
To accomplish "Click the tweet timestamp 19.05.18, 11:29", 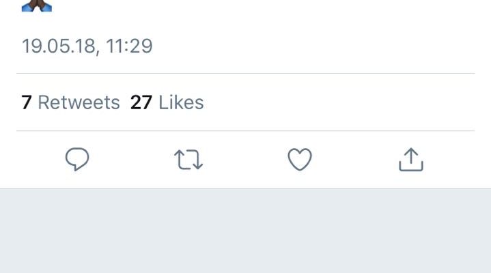I will 87,46.
